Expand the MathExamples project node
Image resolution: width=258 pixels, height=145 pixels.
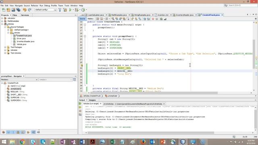[x=2, y=21]
